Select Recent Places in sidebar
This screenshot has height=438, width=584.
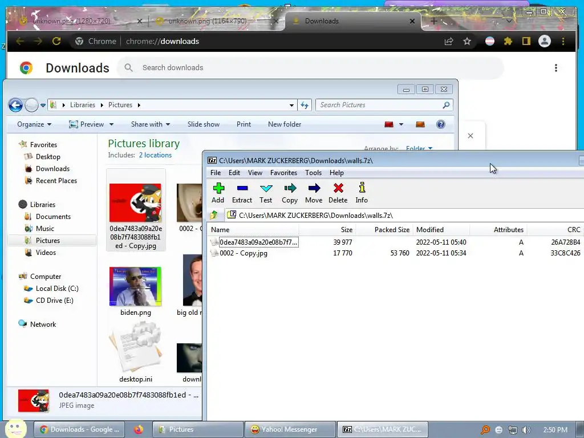56,181
